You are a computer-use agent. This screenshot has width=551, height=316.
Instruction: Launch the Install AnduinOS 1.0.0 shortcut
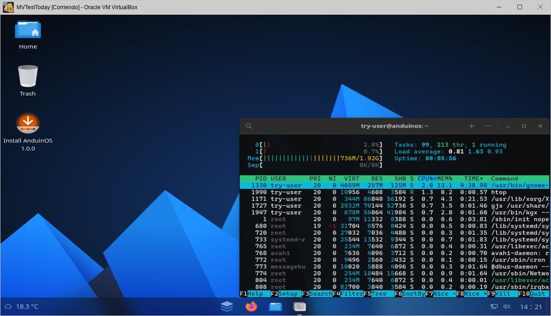[28, 132]
